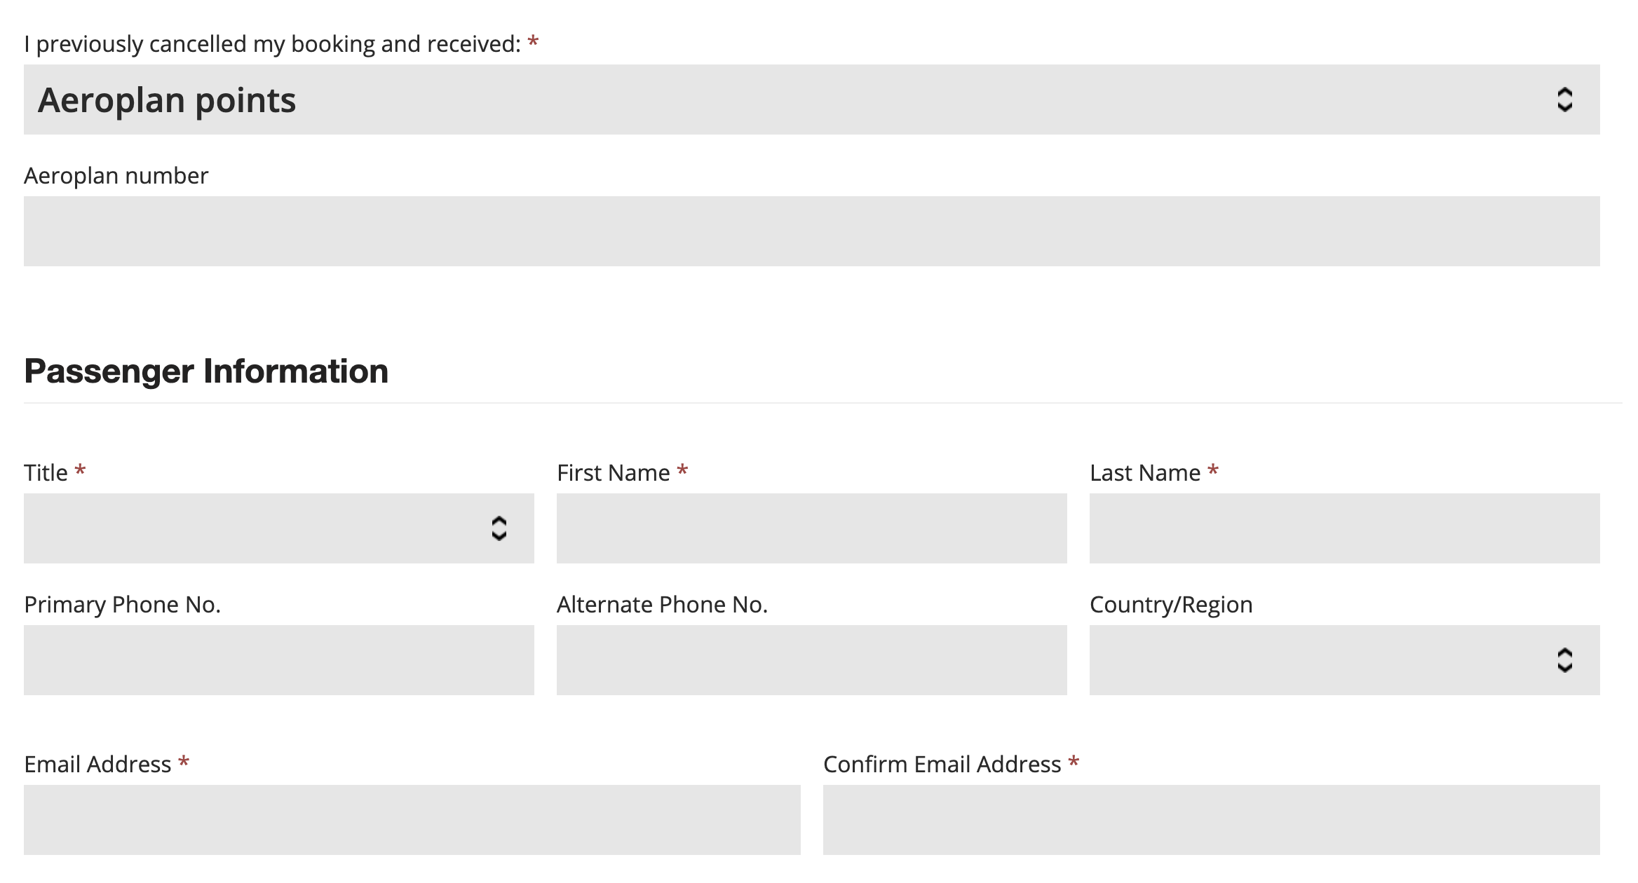Focus the Email Address input field
Viewport: 1638px width, 883px height.
[412, 820]
